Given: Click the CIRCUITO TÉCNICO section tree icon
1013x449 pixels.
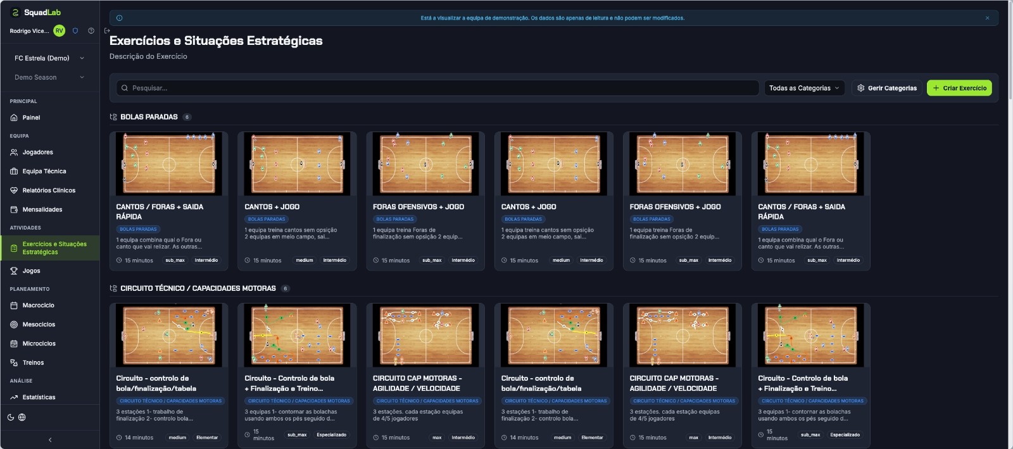Looking at the screenshot, I should click(113, 288).
